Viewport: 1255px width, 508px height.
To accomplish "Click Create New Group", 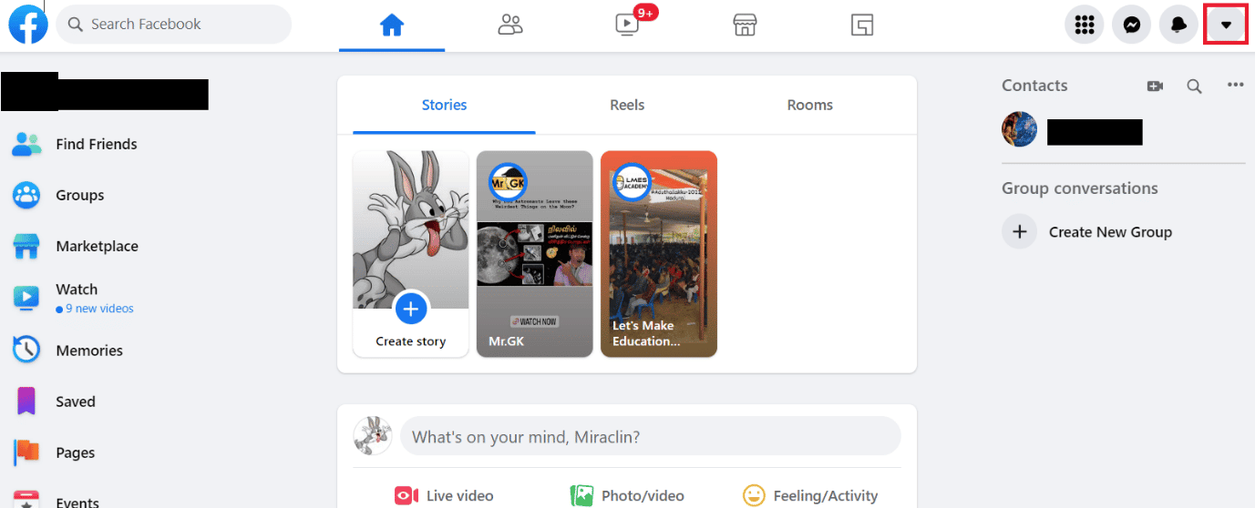I will point(1109,232).
